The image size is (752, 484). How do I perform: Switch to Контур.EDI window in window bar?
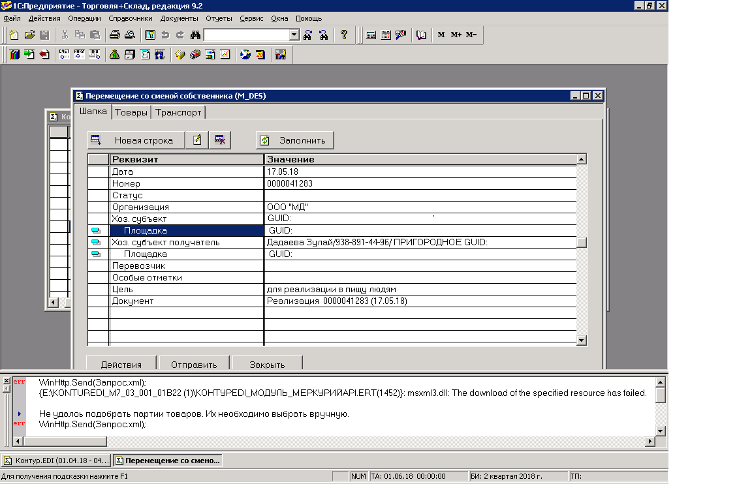57,461
